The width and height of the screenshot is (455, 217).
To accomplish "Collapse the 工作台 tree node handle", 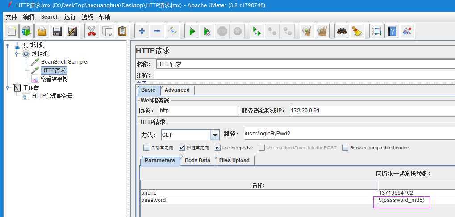I will click(8, 87).
